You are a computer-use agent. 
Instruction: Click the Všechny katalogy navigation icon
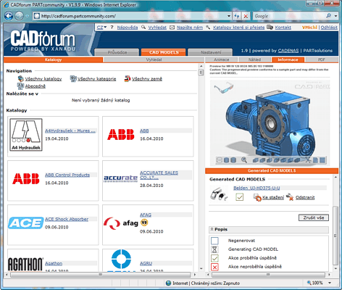tap(21, 78)
